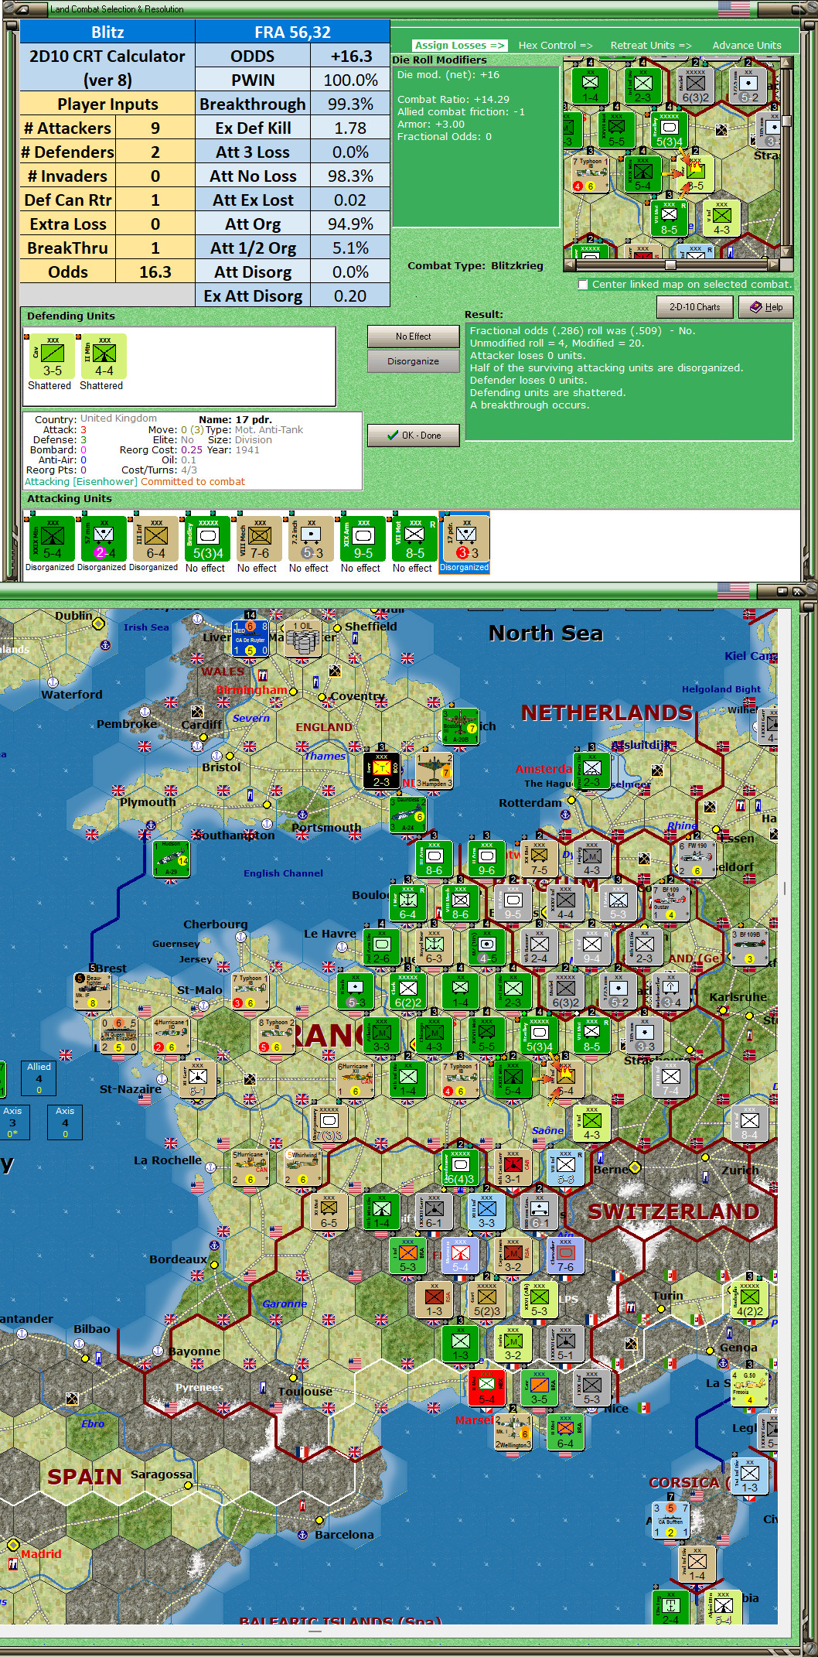This screenshot has height=1657, width=818.
Task: Click the mini-map scroll down arrow
Action: click(x=787, y=252)
